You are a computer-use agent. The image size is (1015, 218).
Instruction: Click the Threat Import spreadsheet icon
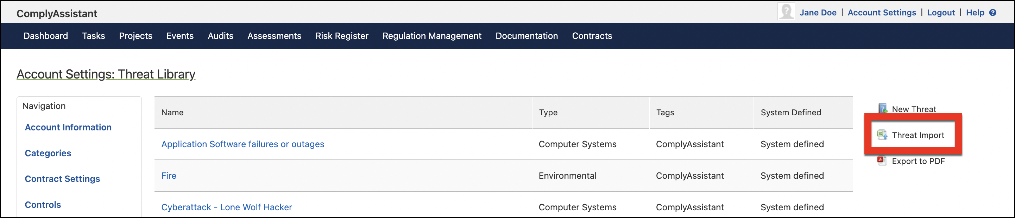pyautogui.click(x=882, y=135)
